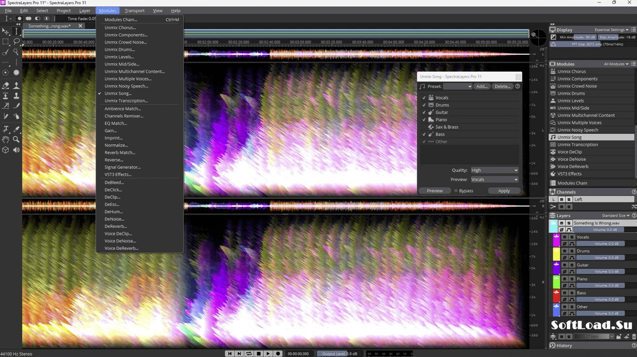
Task: Mute the Vocals layer
Action: point(564,237)
